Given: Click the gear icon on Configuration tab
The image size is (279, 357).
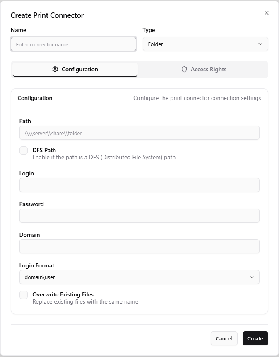Looking at the screenshot, I should pos(55,69).
